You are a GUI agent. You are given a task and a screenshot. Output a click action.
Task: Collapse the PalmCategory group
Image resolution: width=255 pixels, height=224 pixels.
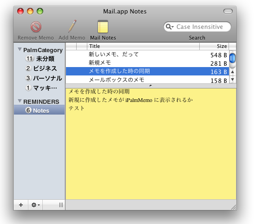[20, 49]
